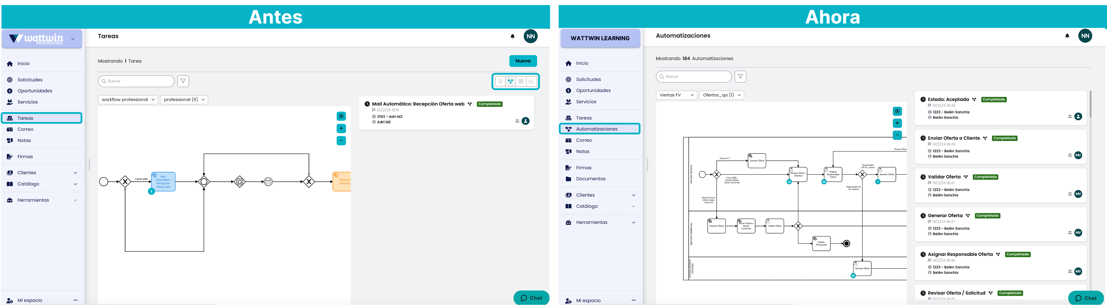
Task: Select Automatizaciones in Ahora sidebar
Action: coord(600,129)
